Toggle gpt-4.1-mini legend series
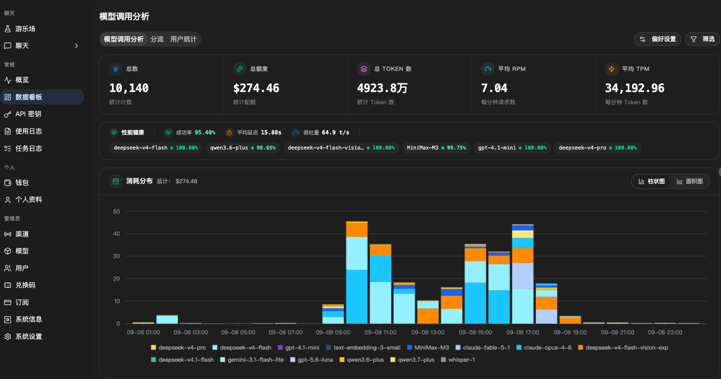This screenshot has width=721, height=379. 298,348
